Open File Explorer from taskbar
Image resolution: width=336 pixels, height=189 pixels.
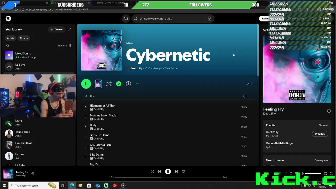(80, 186)
